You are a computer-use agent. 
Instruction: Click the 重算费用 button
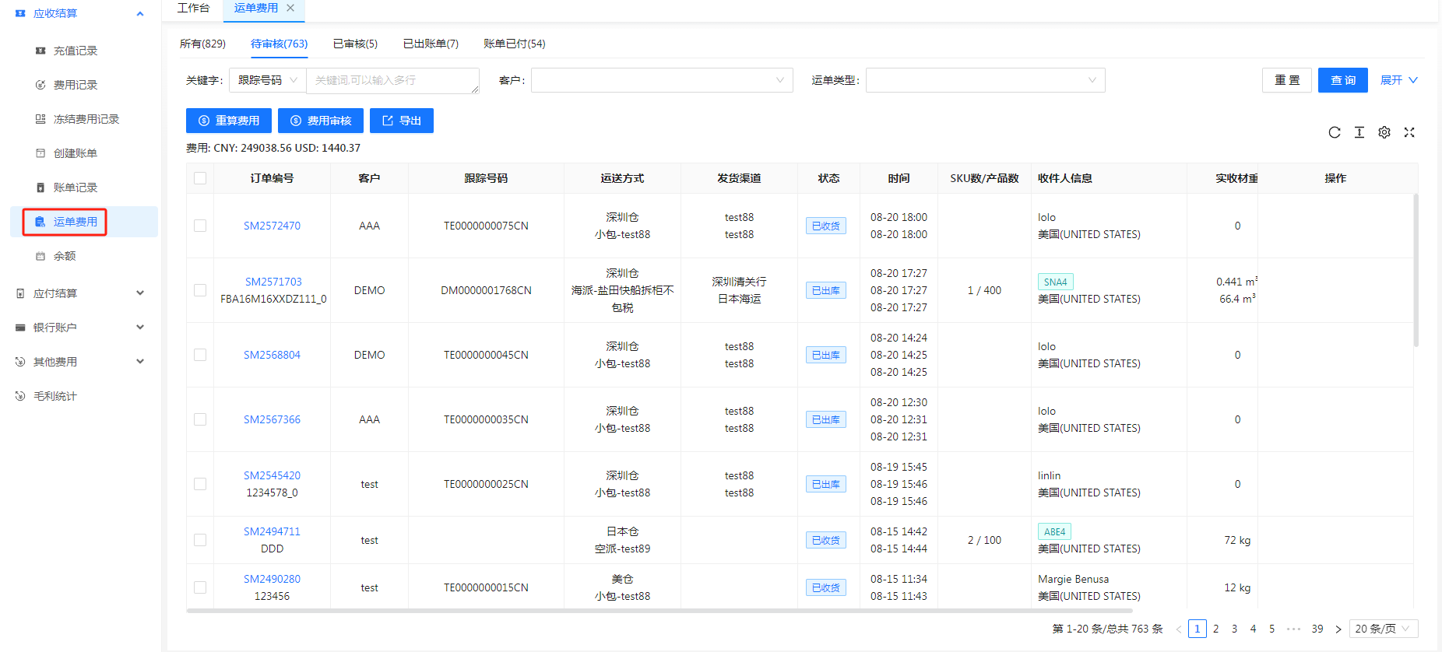pyautogui.click(x=229, y=121)
